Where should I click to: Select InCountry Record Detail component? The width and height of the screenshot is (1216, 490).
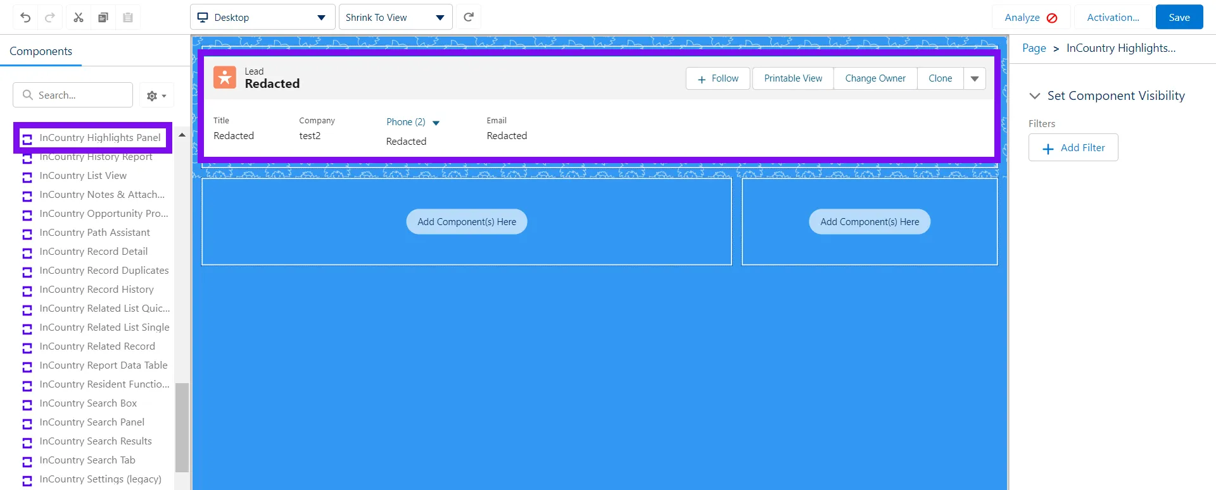point(93,252)
